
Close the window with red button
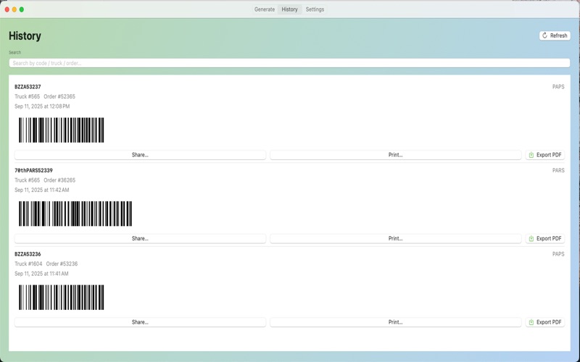(x=7, y=9)
